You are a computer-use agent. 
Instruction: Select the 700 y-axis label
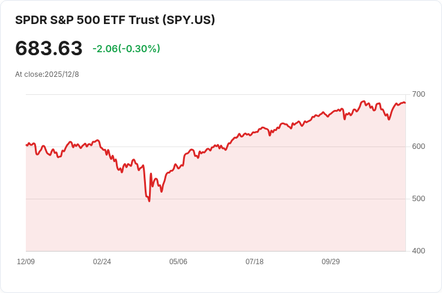coord(419,94)
